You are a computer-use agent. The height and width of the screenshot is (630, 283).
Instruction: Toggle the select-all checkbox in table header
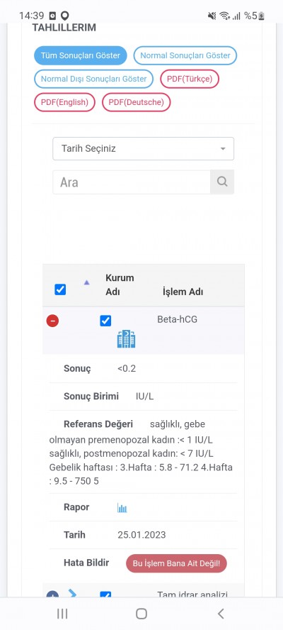pos(60,289)
